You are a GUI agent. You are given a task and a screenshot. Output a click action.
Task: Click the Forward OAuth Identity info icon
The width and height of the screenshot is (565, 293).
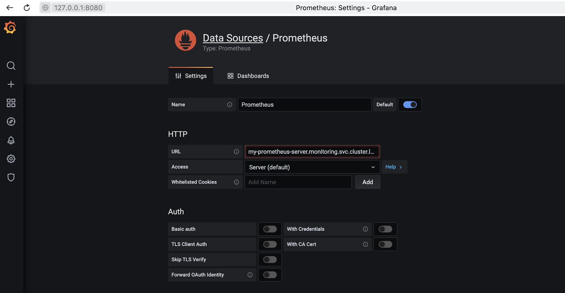point(250,275)
